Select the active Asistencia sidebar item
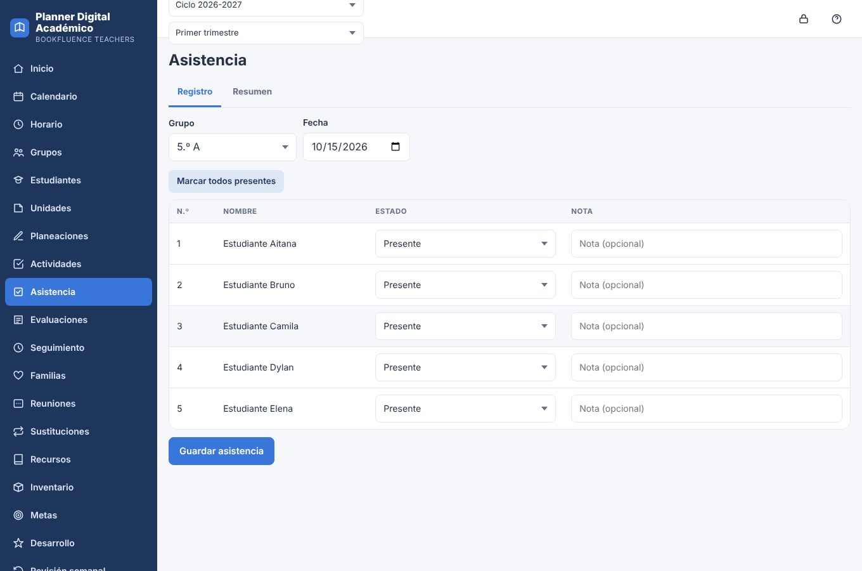This screenshot has height=571, width=862. (x=79, y=292)
